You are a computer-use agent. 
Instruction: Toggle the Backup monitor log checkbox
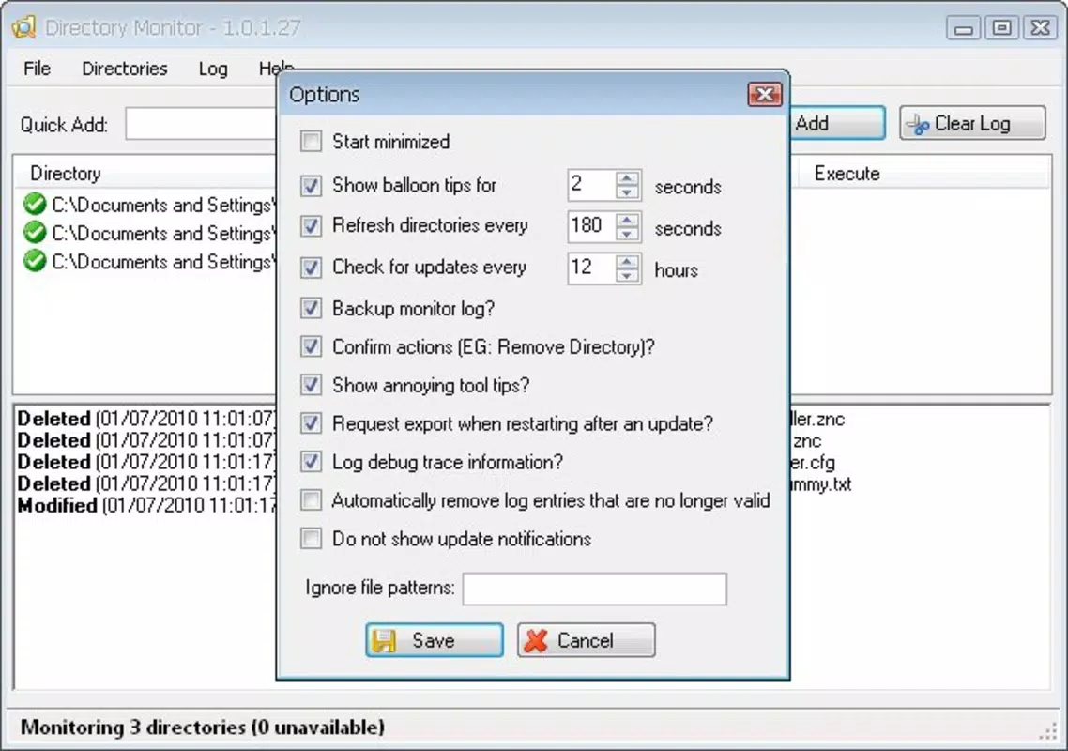point(312,309)
